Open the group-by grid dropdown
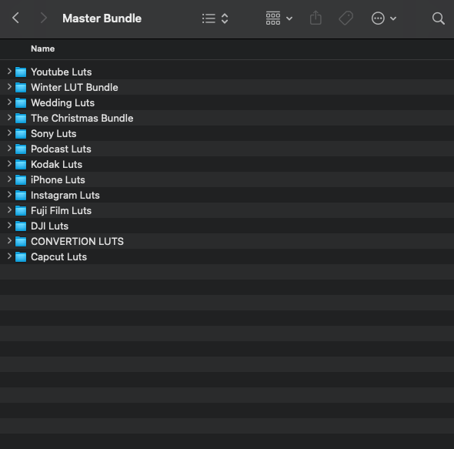The image size is (454, 449). coord(279,18)
